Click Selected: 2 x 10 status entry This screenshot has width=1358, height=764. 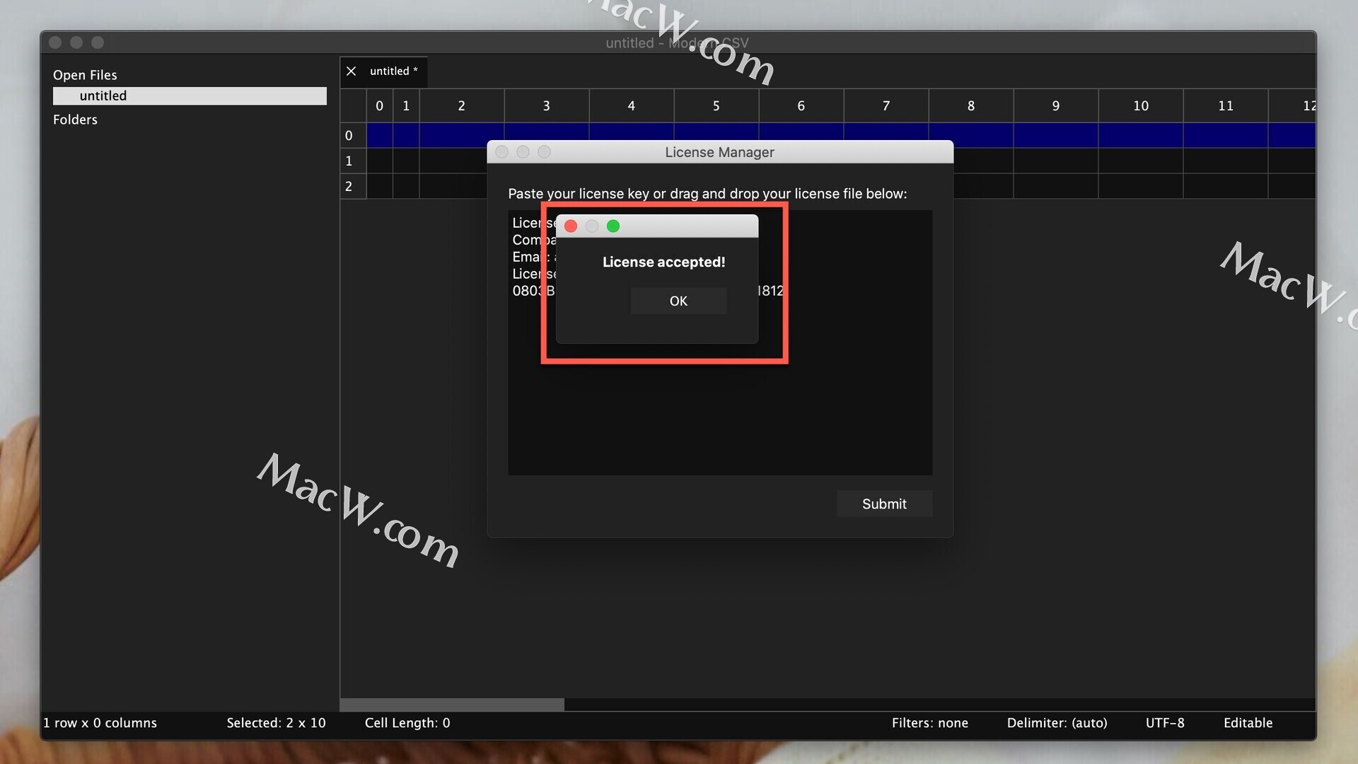(276, 723)
